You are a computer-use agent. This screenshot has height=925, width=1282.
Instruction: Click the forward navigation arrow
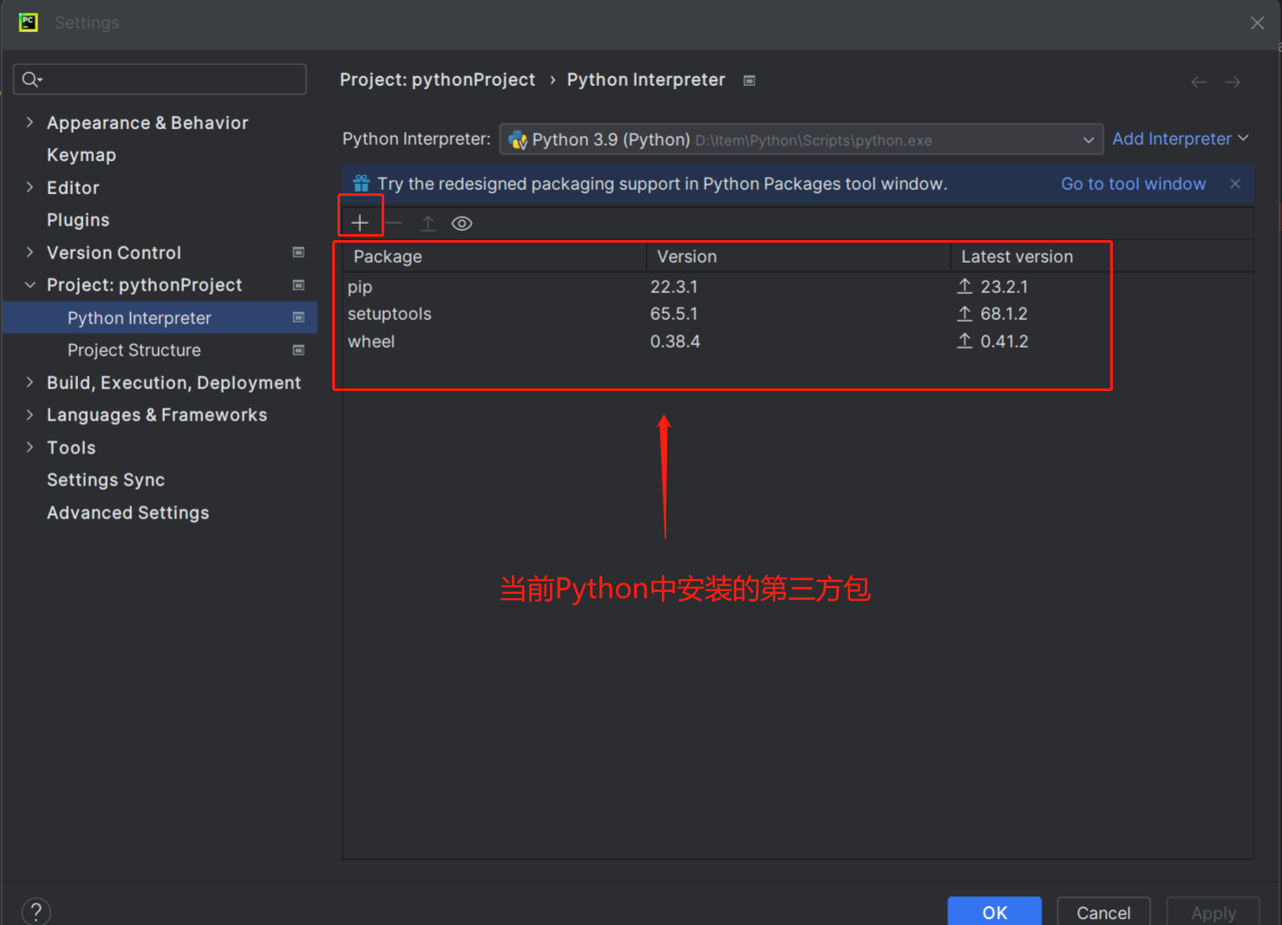[x=1233, y=82]
